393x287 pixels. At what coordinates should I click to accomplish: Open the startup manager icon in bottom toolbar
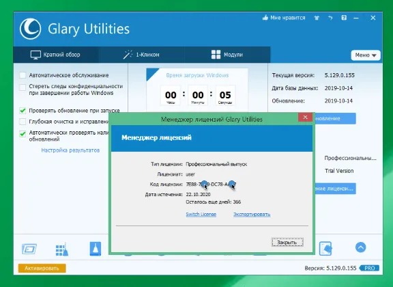[29, 249]
